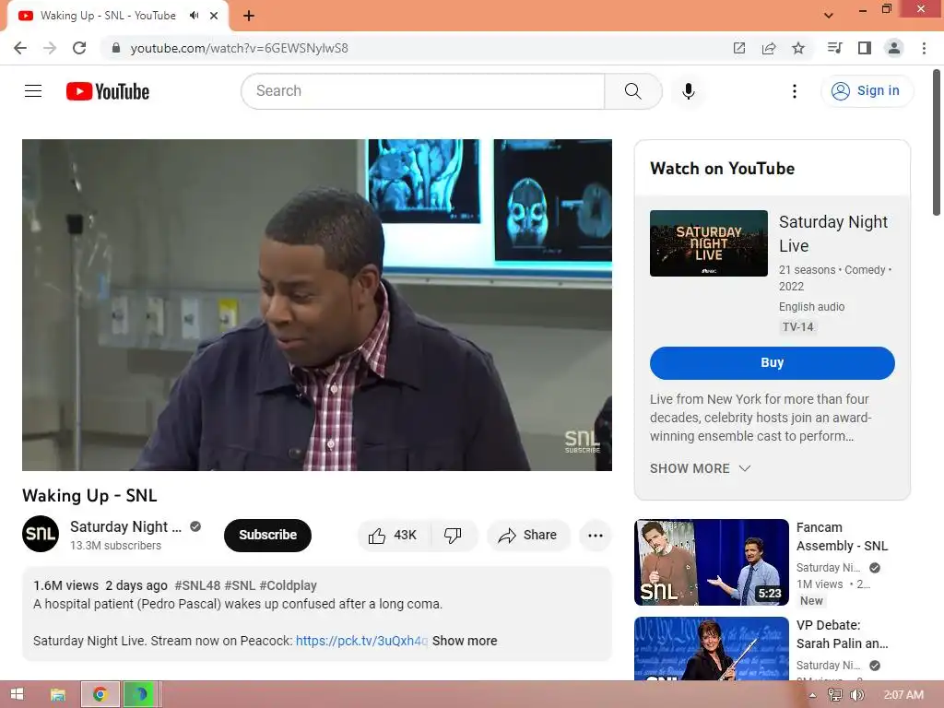Sign in to YouTube
This screenshot has width=944, height=708.
pyautogui.click(x=867, y=91)
